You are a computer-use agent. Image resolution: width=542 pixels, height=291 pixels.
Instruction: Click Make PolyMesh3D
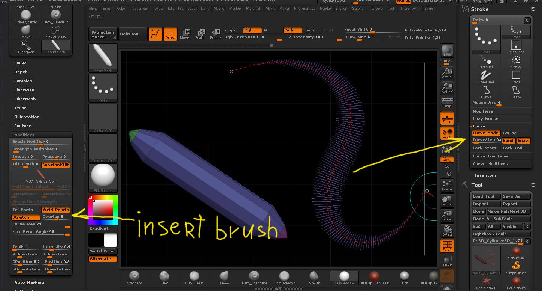509,211
